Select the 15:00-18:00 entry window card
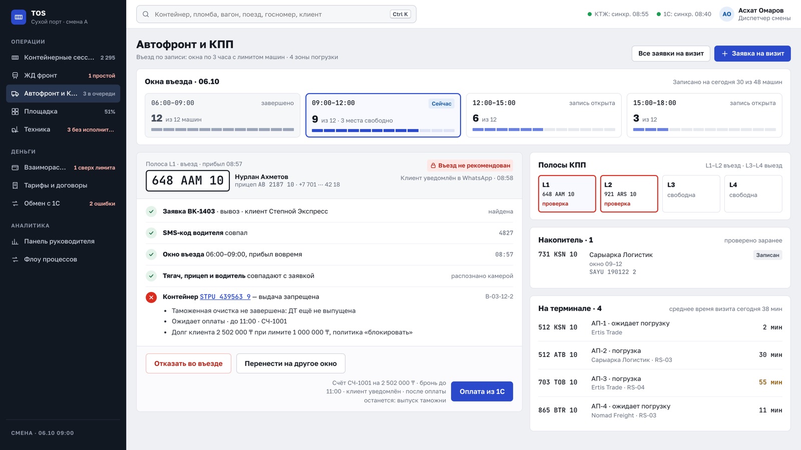 point(704,115)
